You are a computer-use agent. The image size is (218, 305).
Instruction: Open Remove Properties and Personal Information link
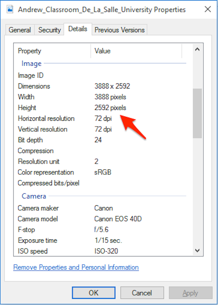tap(76, 267)
